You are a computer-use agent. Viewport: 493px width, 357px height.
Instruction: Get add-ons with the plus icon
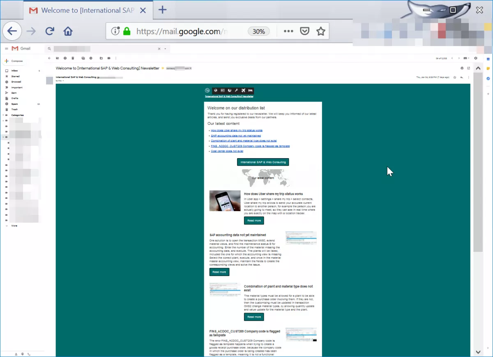[x=488, y=93]
